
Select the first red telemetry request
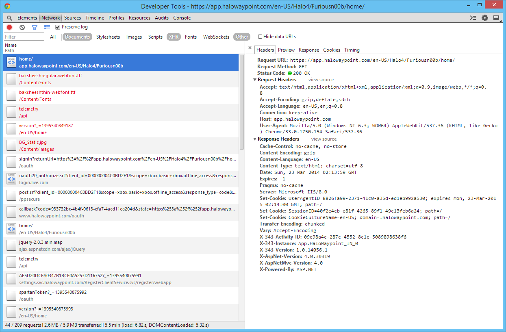121,113
